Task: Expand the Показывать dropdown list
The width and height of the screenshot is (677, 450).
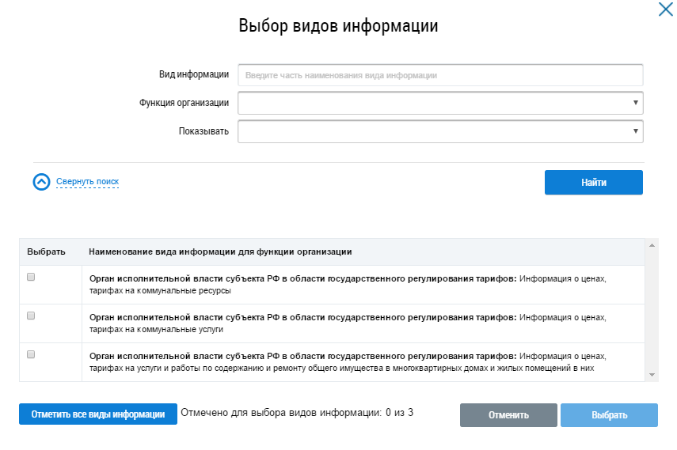Action: click(440, 131)
